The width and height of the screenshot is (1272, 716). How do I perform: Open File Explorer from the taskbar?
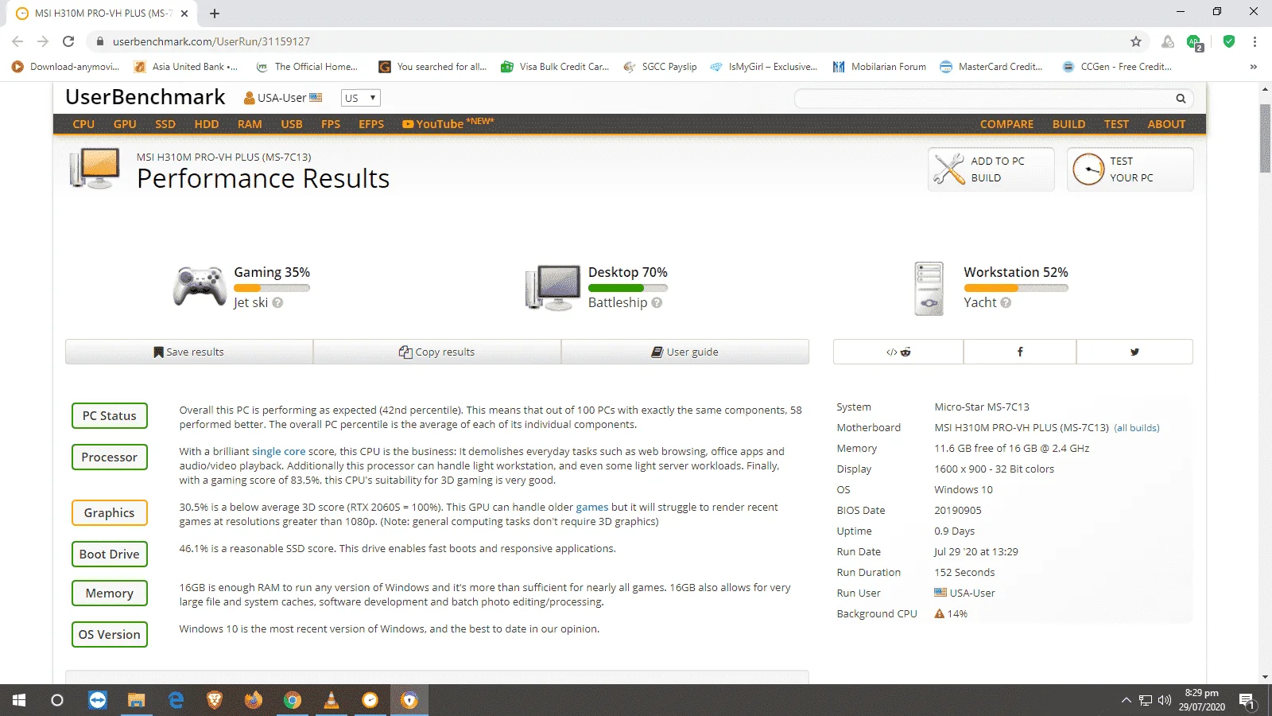coord(137,700)
